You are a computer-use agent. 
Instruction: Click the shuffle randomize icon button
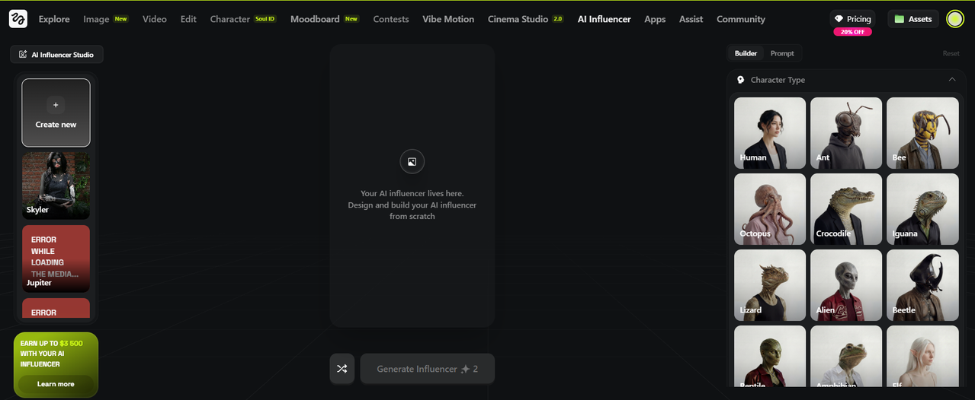point(342,369)
